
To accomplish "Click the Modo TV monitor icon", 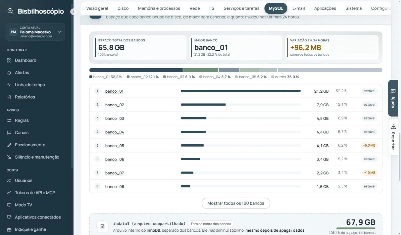I will click(x=9, y=205).
